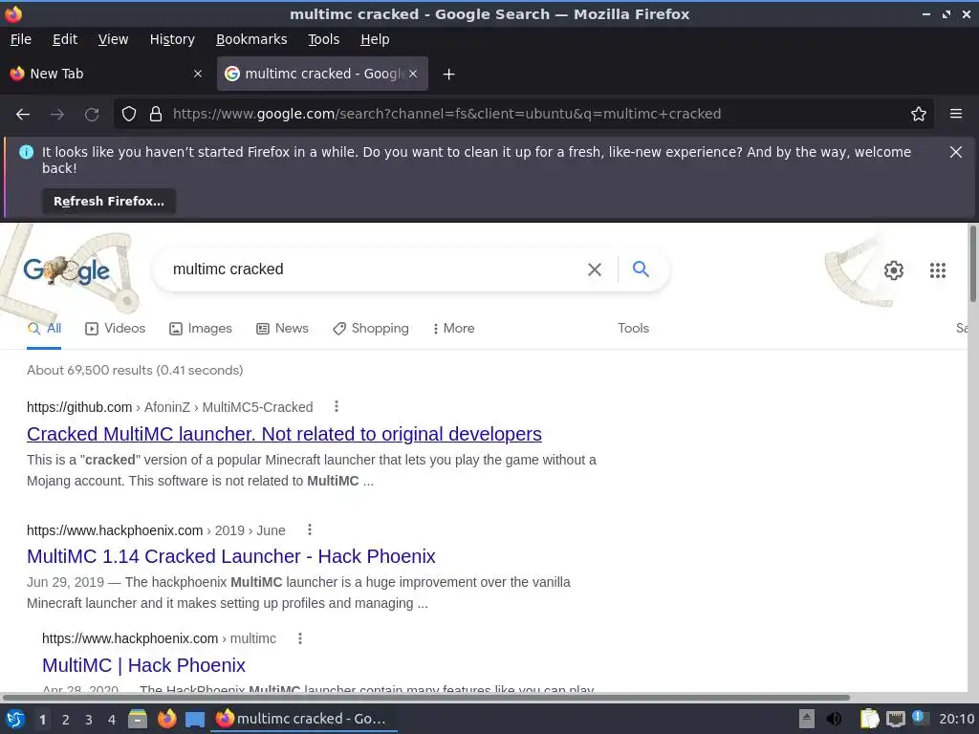Click the horizontal page scrollbar
The image size is (979, 734).
[425, 697]
